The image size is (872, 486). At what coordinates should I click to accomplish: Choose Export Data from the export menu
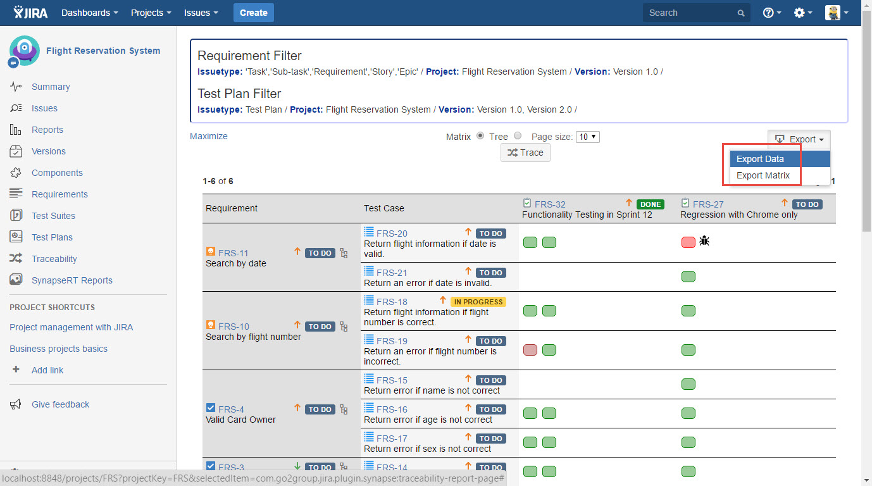tap(760, 159)
